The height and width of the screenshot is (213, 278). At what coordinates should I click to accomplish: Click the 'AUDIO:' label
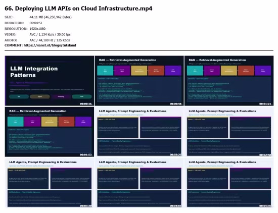pos(11,40)
